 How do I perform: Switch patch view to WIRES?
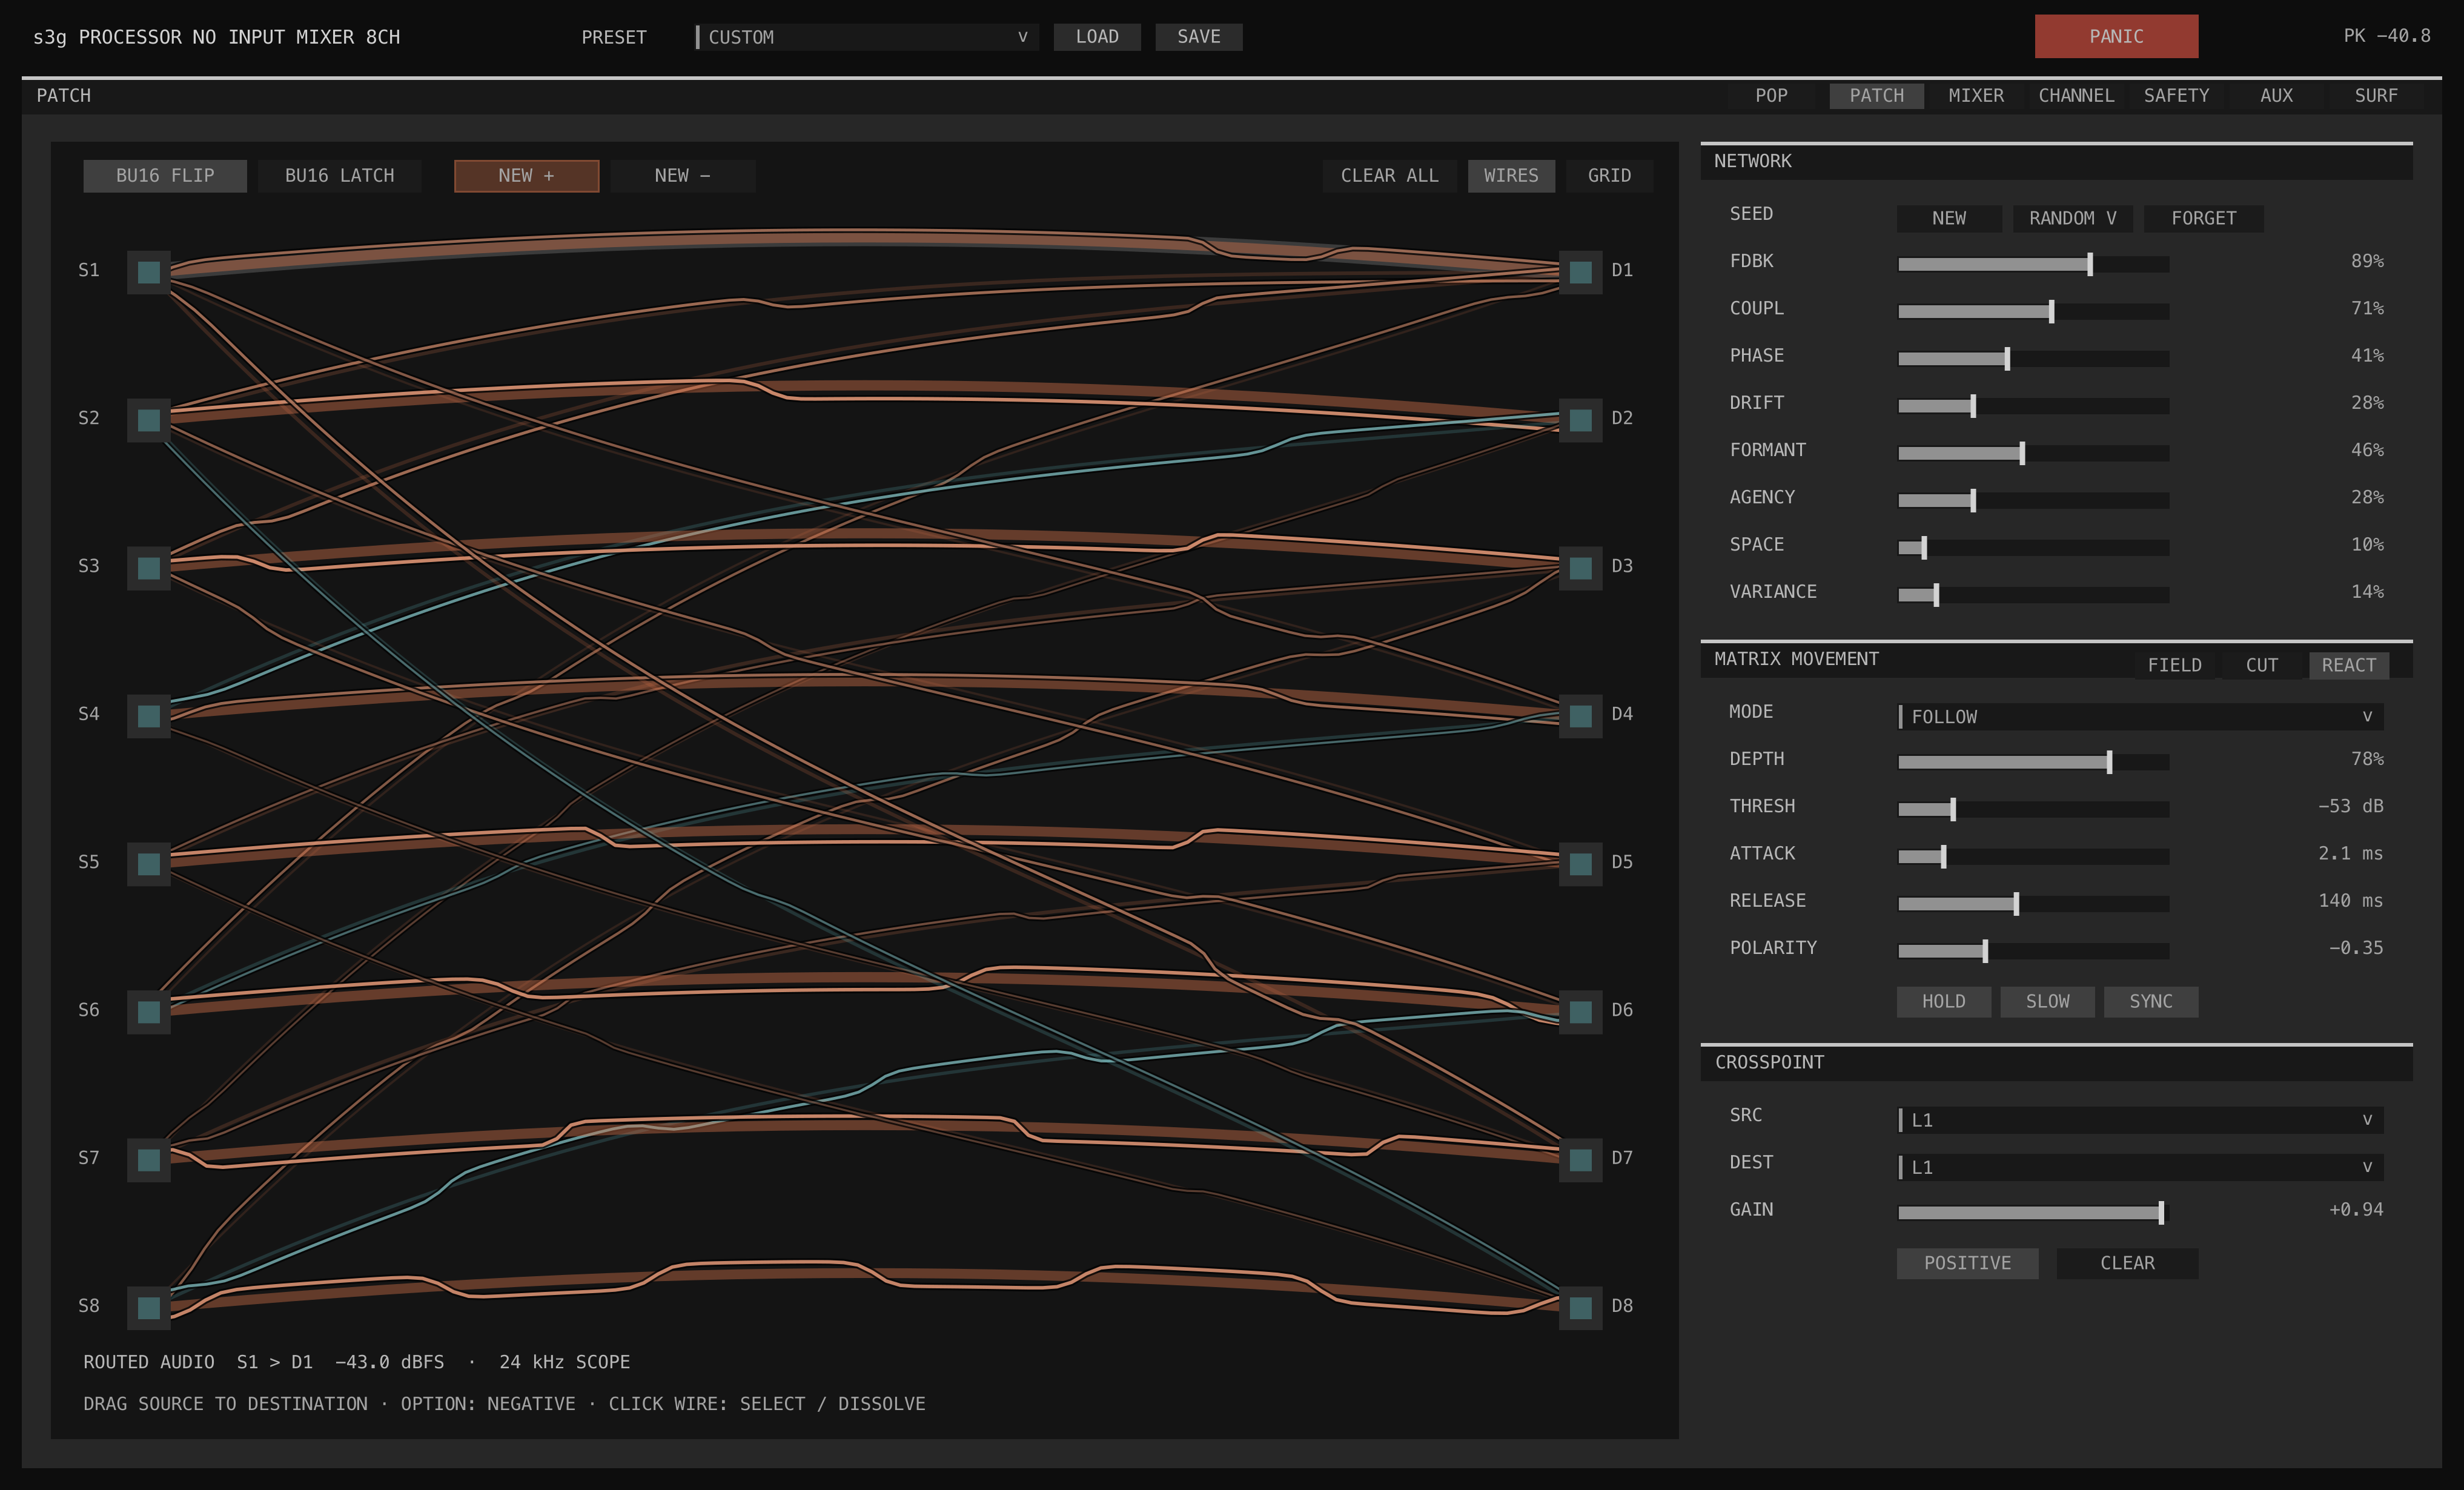pos(1511,175)
